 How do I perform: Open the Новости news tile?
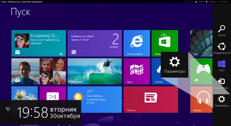[x=151, y=99]
